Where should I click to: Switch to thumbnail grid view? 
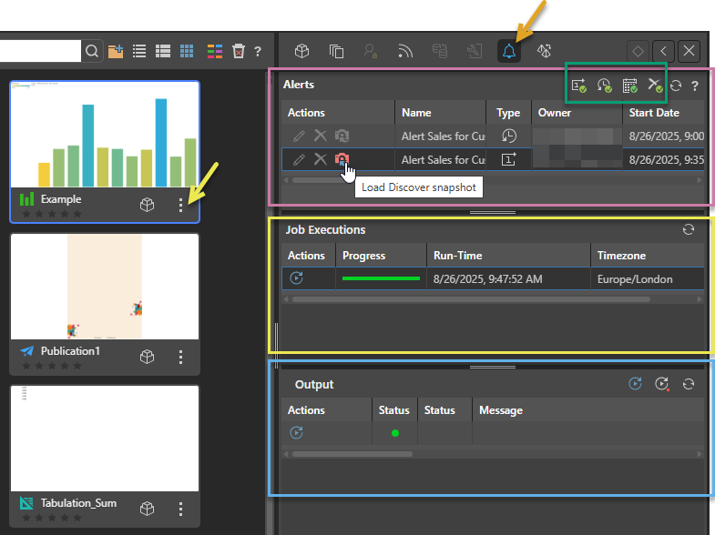(187, 51)
